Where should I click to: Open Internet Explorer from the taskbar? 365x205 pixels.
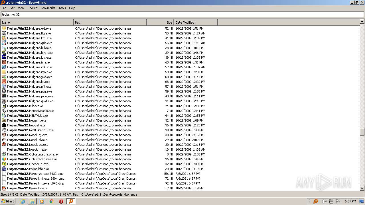click(23, 201)
